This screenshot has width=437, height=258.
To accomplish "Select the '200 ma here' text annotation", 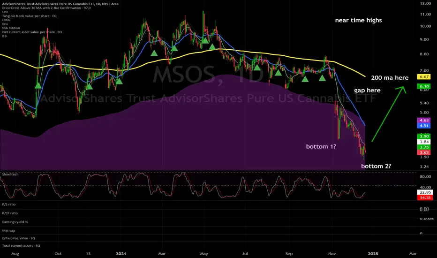I will 390,78.
